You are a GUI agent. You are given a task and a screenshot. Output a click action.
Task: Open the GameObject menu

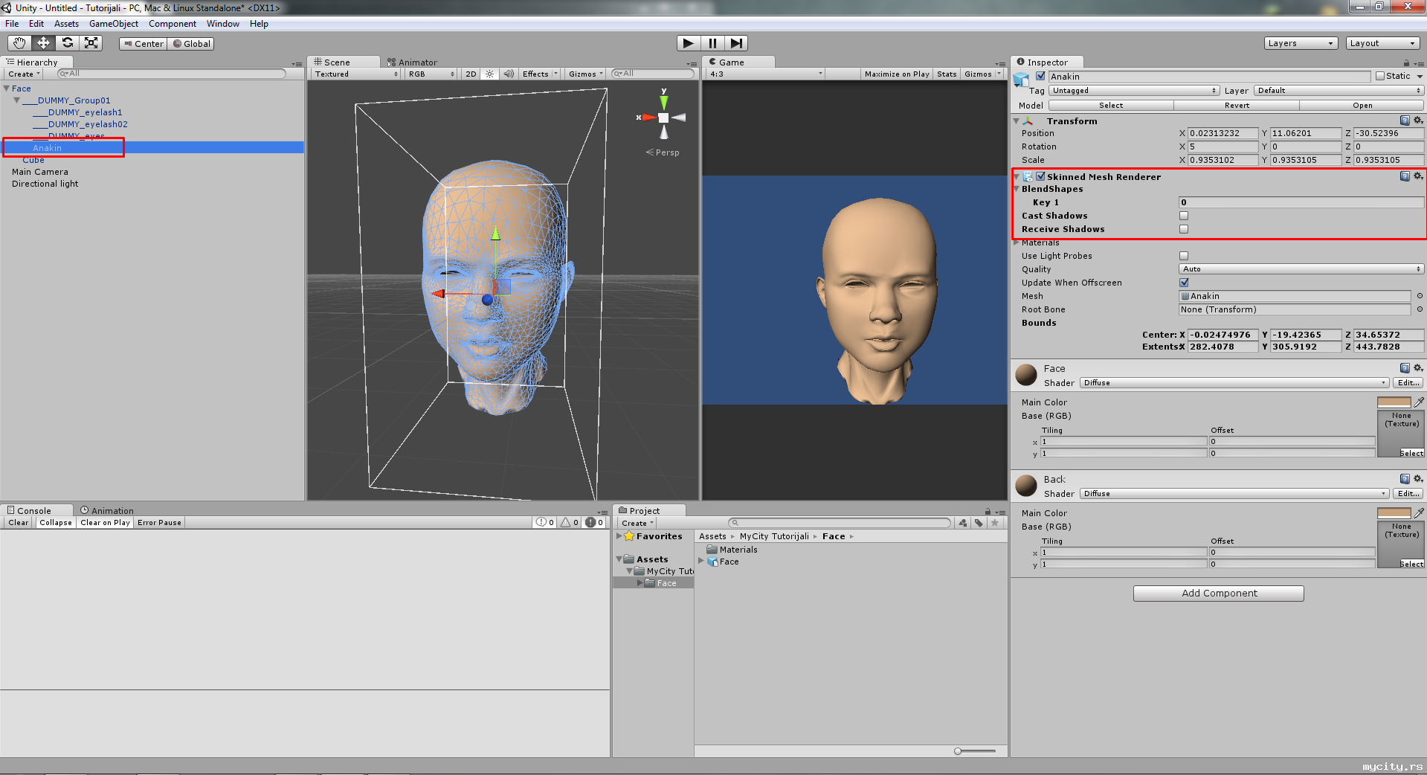pos(113,24)
